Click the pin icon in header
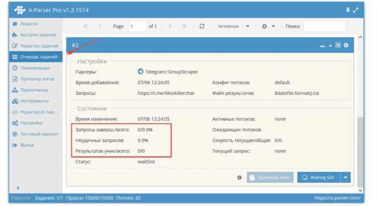Image resolution: width=377 pixels, height=206 pixels. [x=348, y=10]
